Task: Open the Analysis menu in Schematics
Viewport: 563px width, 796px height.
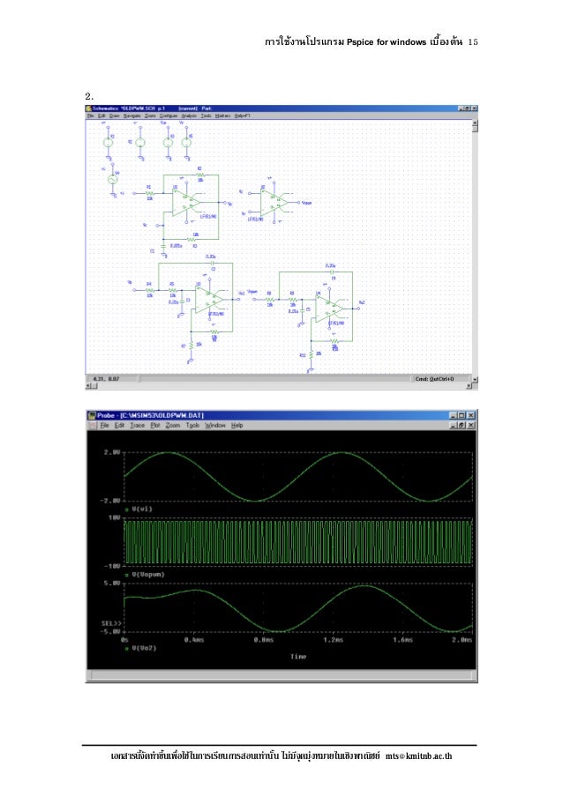Action: point(189,115)
